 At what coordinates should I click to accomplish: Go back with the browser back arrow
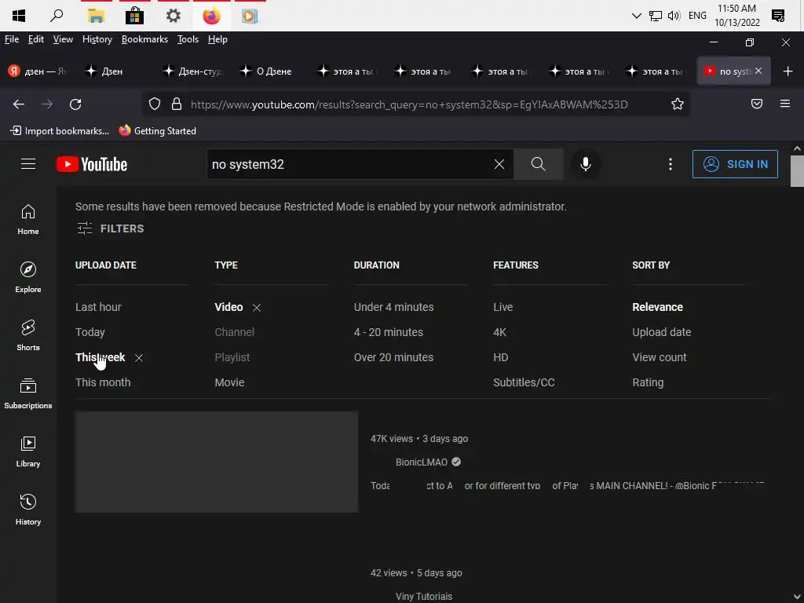19,104
